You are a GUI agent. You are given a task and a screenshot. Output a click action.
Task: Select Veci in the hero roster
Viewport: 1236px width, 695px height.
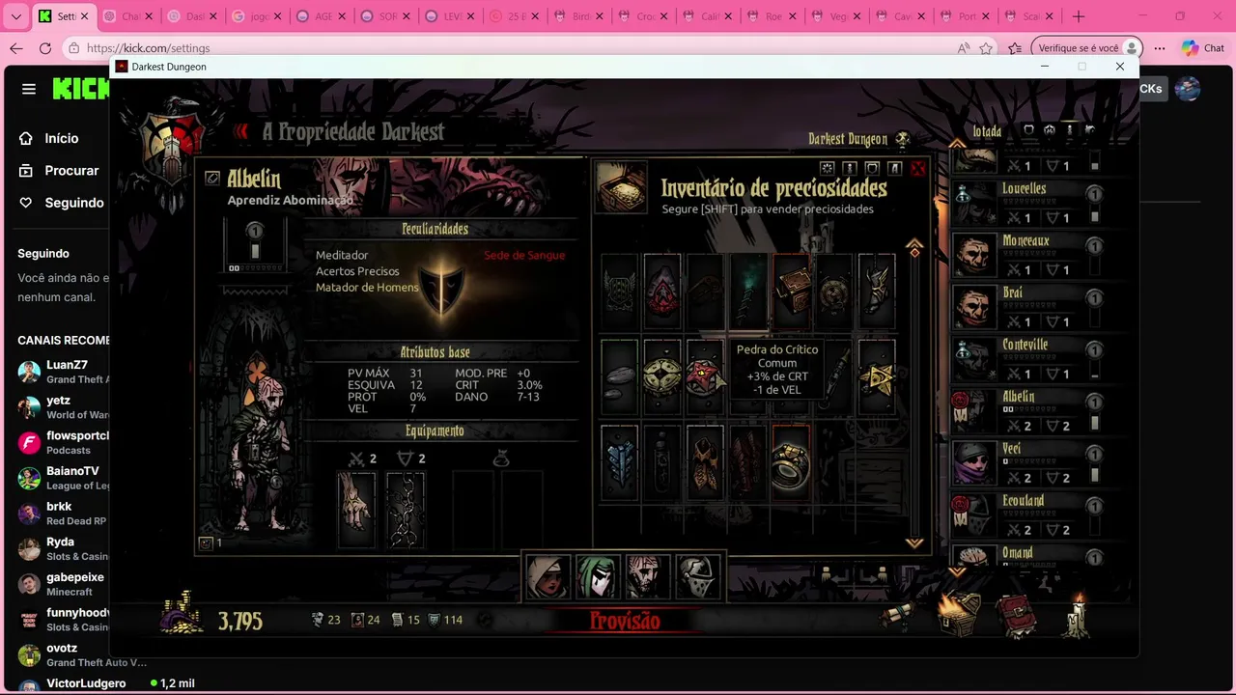[x=1029, y=462]
